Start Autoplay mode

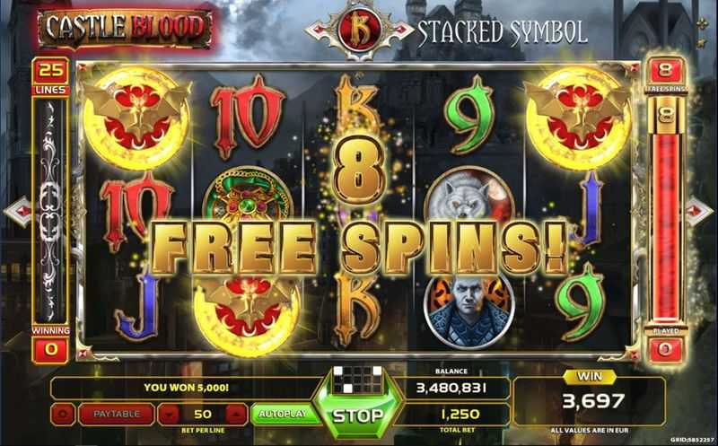pos(283,414)
